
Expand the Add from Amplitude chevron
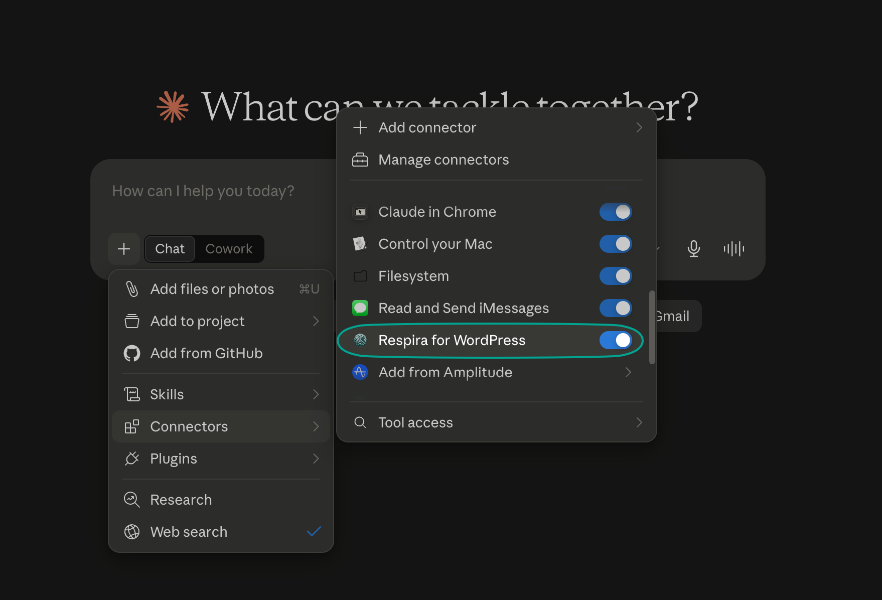[x=628, y=372]
